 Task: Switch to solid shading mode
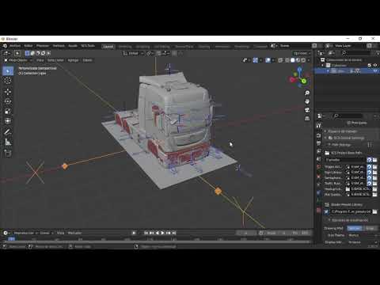[x=293, y=60]
